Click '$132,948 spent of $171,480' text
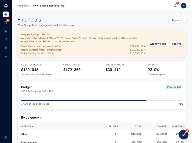 [37, 91]
